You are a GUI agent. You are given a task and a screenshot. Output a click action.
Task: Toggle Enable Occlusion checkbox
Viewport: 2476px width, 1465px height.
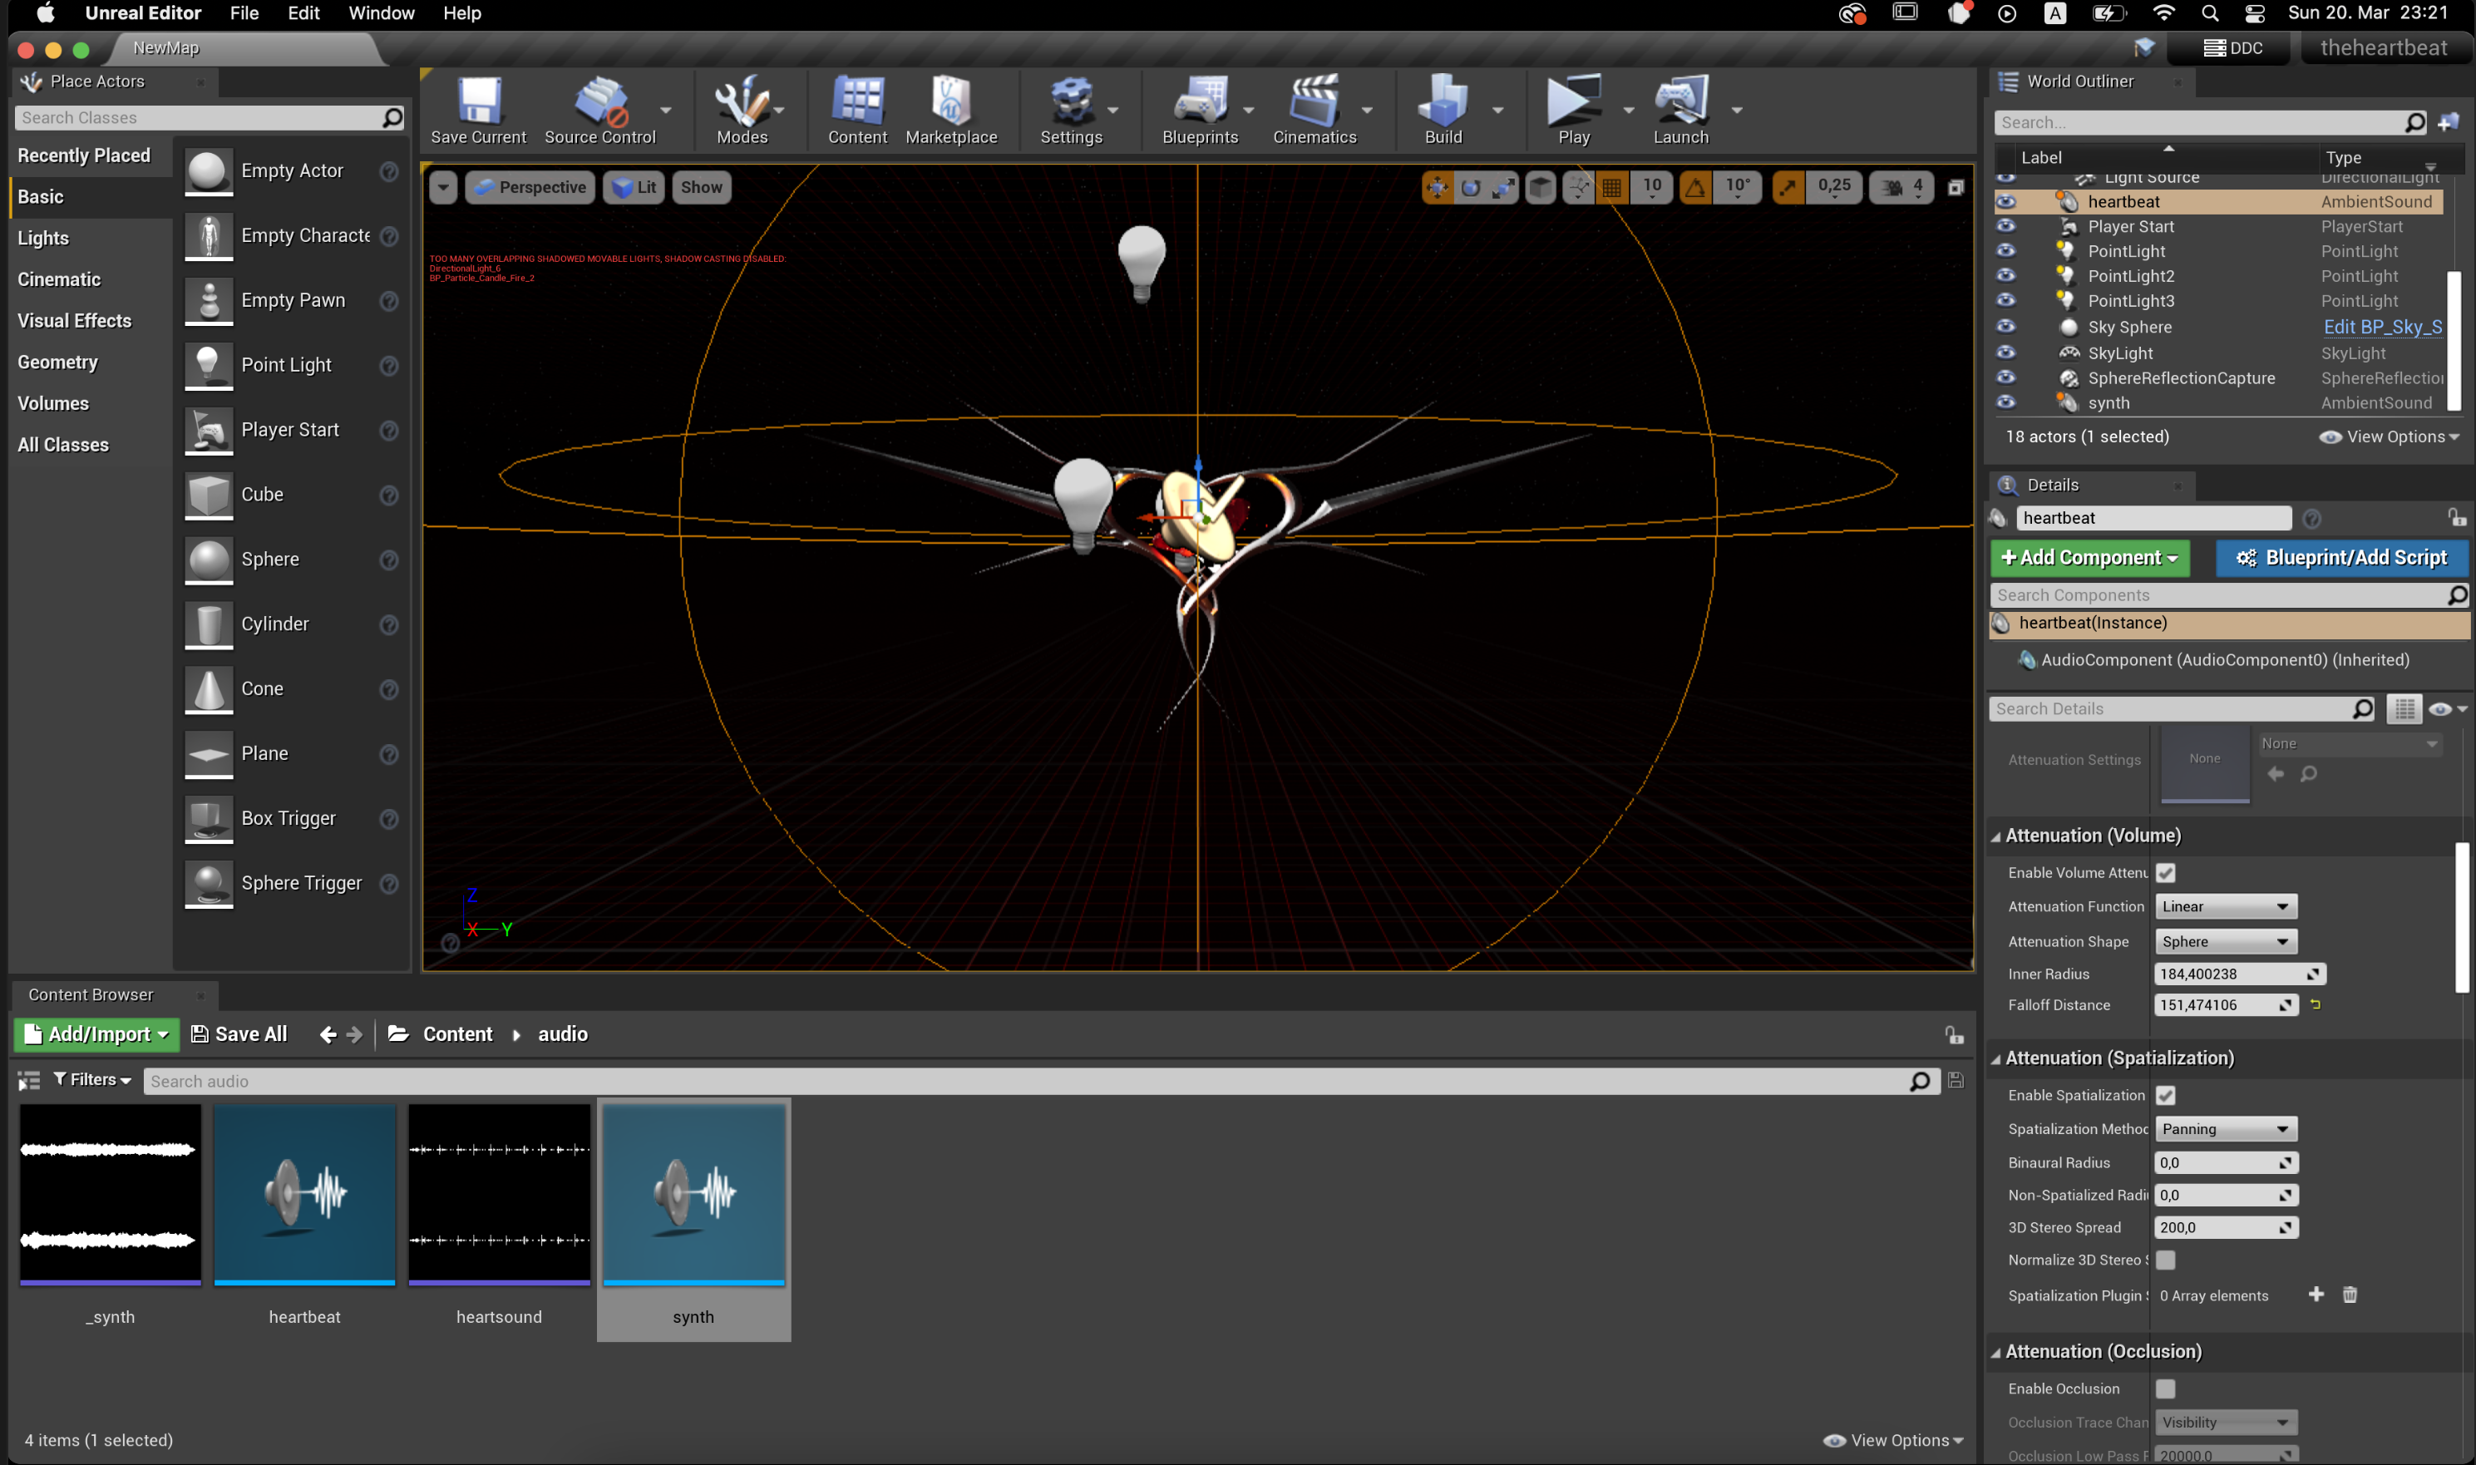click(2165, 1389)
